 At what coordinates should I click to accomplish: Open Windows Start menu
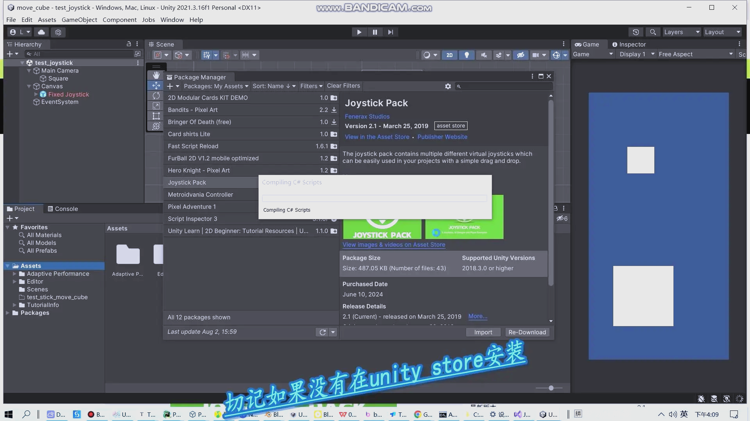[x=9, y=414]
